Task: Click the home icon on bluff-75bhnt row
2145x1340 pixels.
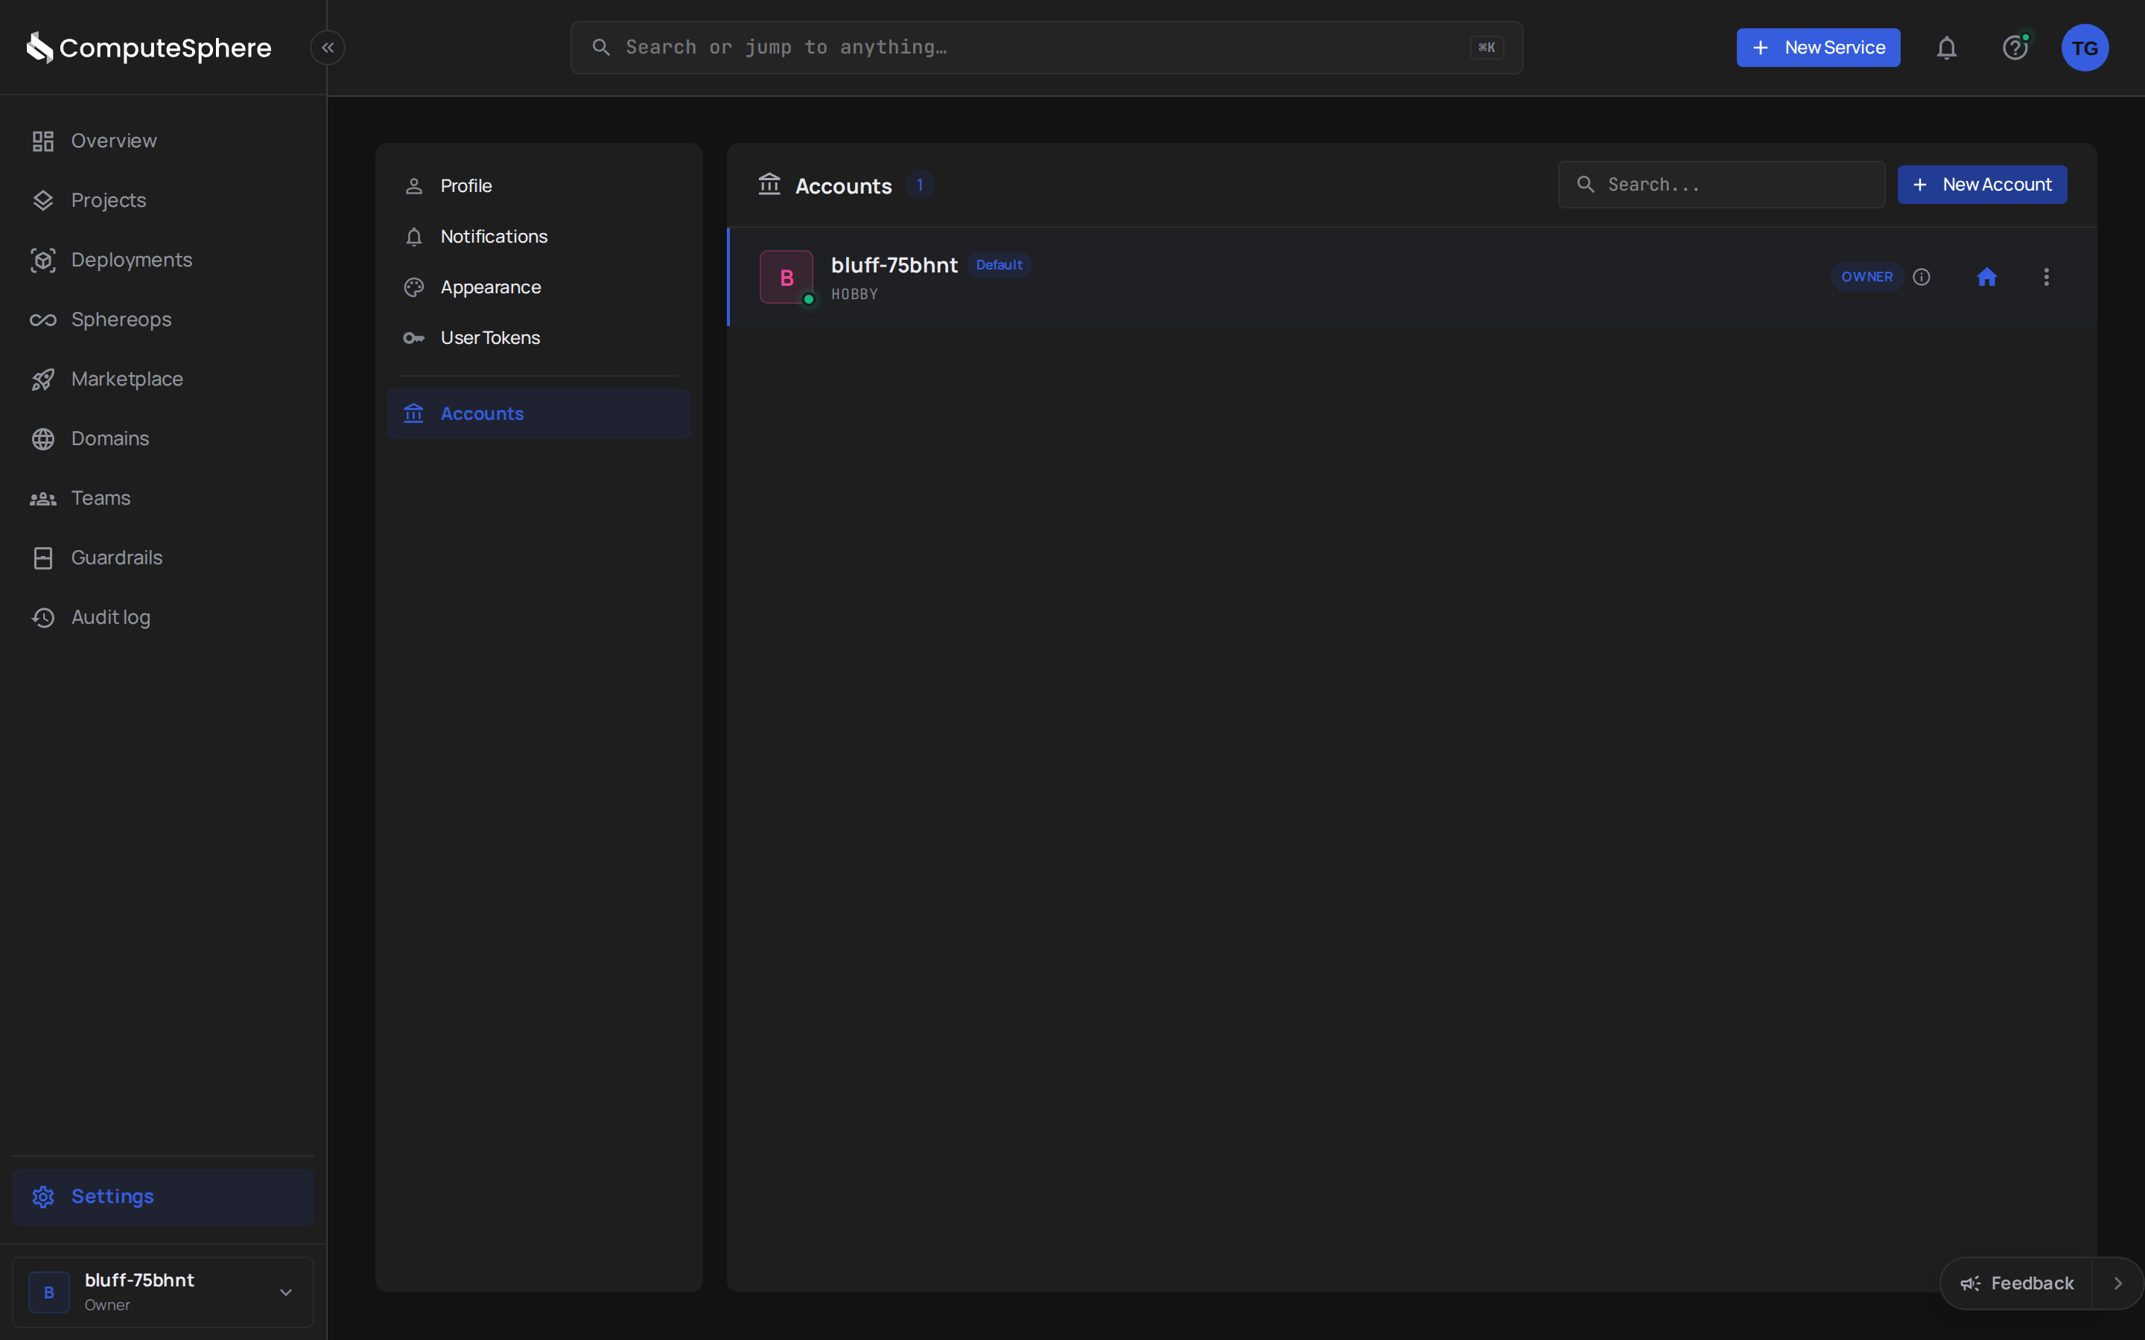Action: (x=1986, y=278)
